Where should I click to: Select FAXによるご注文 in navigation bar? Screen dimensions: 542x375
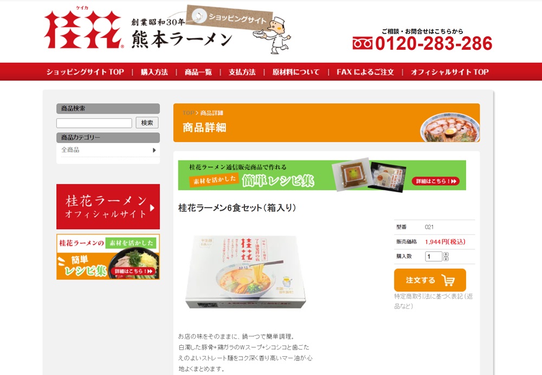tap(365, 72)
